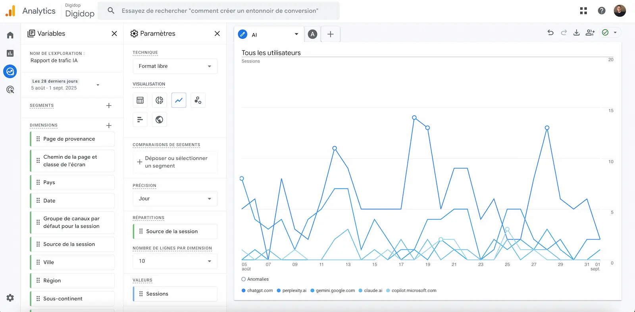Select the Table visualisation icon
Screen dimensions: 635x312
140,100
